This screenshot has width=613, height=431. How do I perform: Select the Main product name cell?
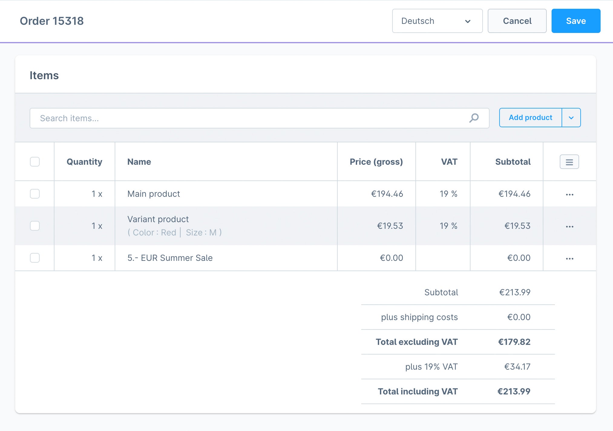pos(154,194)
